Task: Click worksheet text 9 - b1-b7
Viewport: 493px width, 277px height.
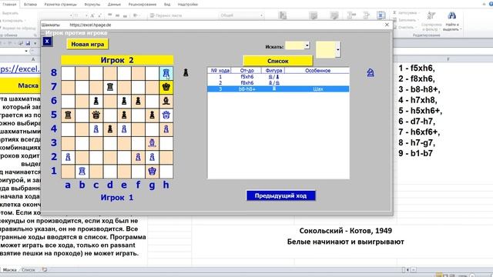Action: click(x=416, y=153)
